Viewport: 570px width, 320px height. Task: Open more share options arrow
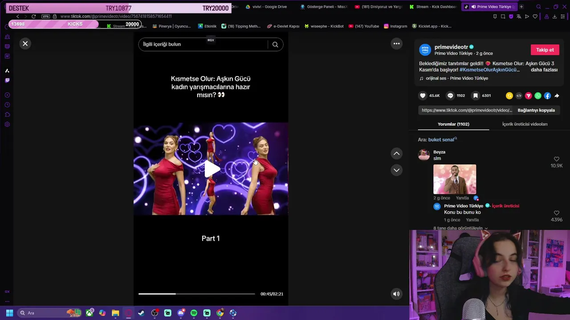point(557,96)
